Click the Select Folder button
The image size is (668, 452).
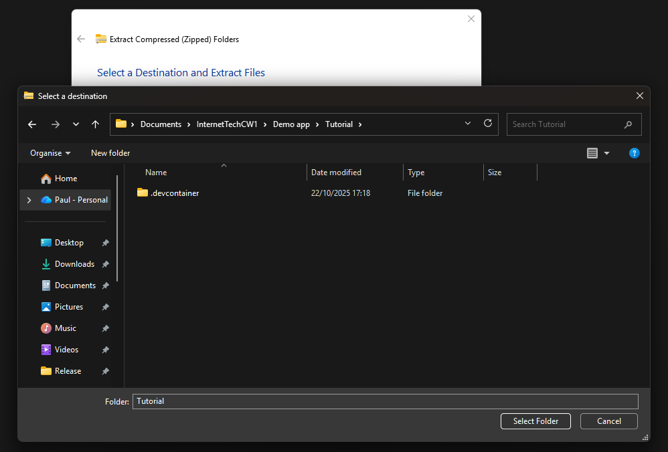coord(535,421)
